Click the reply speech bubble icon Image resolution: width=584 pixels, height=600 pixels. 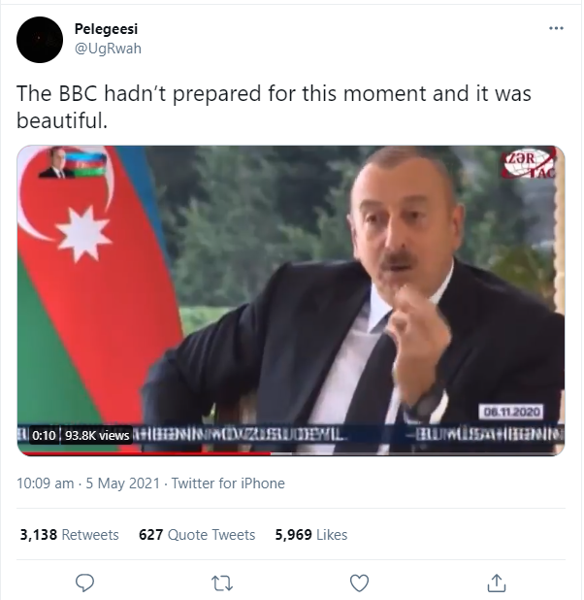tap(84, 583)
